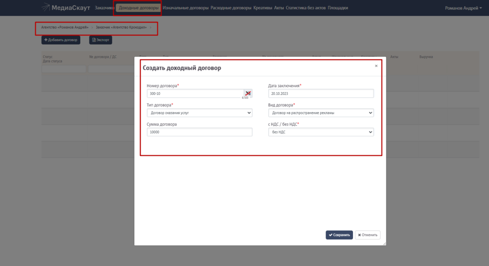Screen dimensions: 489x266
Task: Grab the dialog resize handle corner
Action: coord(384,244)
